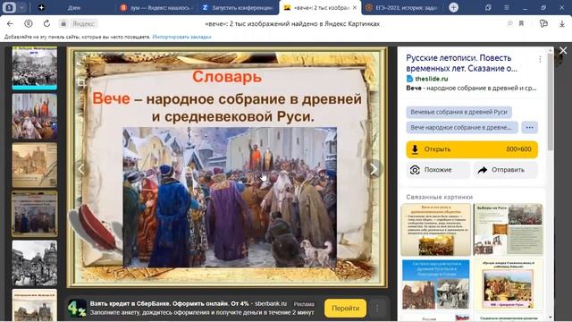Select highlighted fourth left thumbnail

(x=34, y=214)
